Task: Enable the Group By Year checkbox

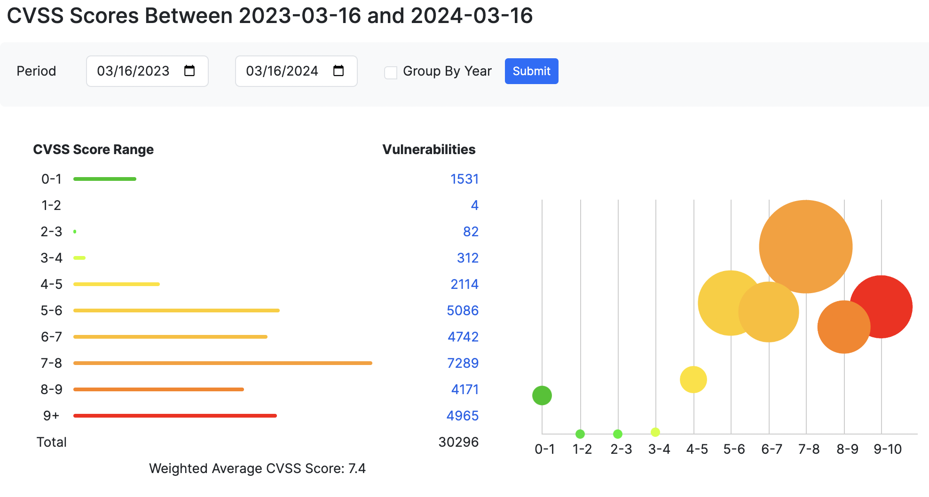Action: [x=391, y=72]
